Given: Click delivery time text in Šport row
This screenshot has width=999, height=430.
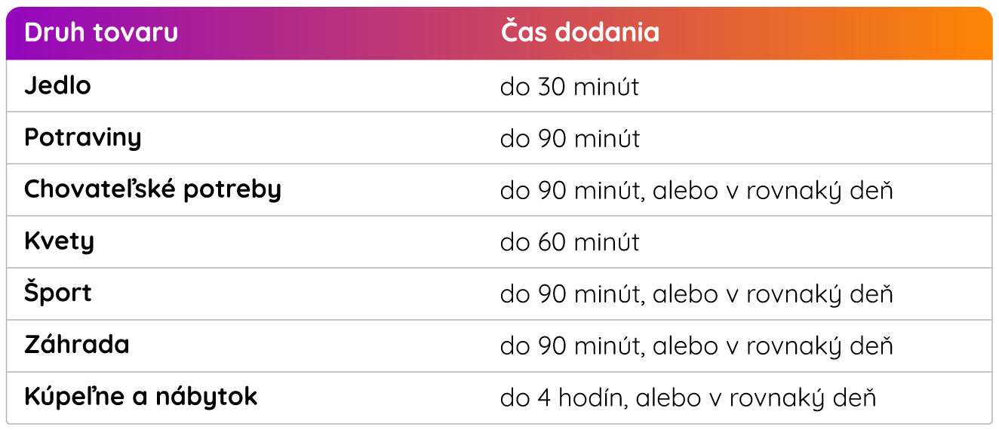Looking at the screenshot, I should (696, 294).
